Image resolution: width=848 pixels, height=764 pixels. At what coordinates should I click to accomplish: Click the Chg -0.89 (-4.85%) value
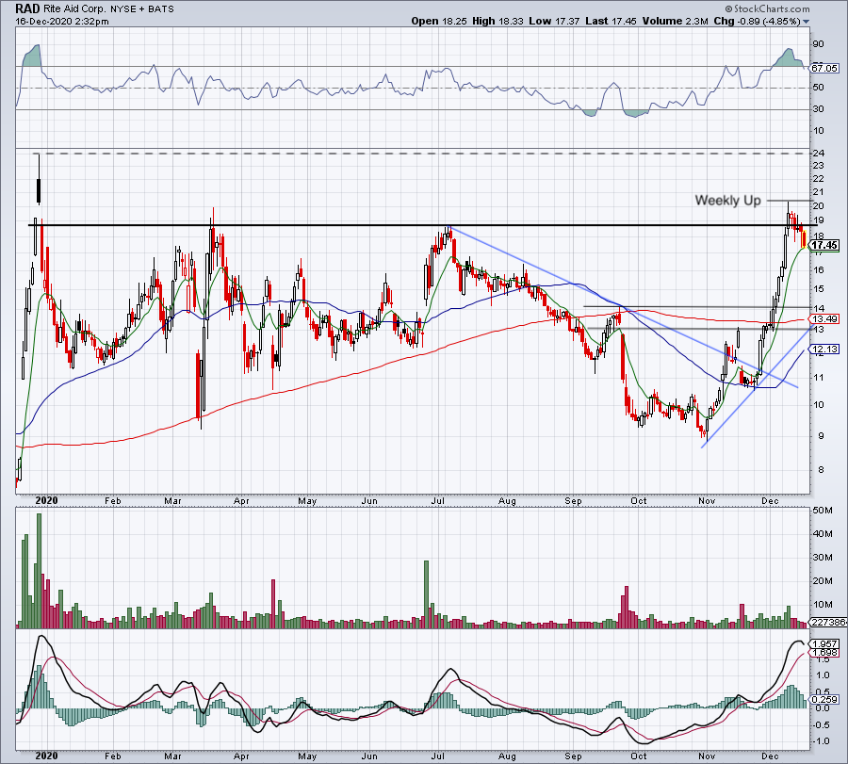758,21
